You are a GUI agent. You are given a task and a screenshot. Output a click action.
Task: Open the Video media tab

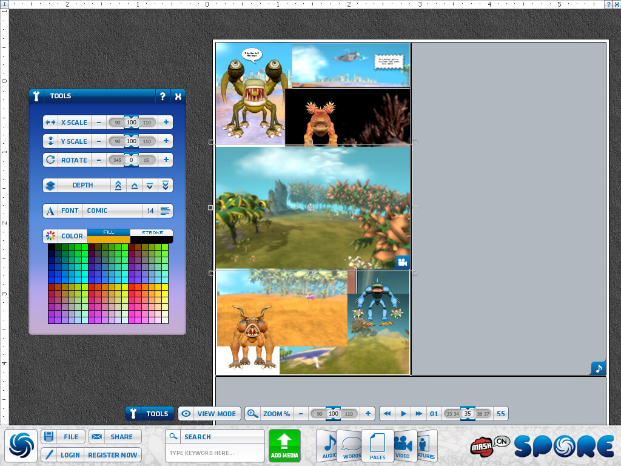click(403, 447)
